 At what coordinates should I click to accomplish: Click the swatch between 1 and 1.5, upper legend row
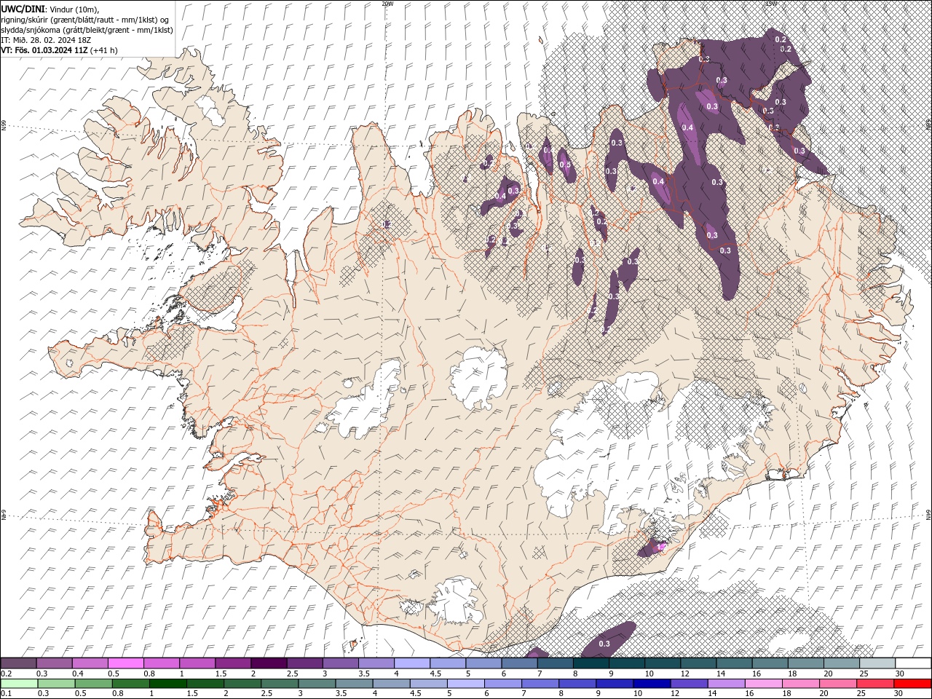(197, 663)
